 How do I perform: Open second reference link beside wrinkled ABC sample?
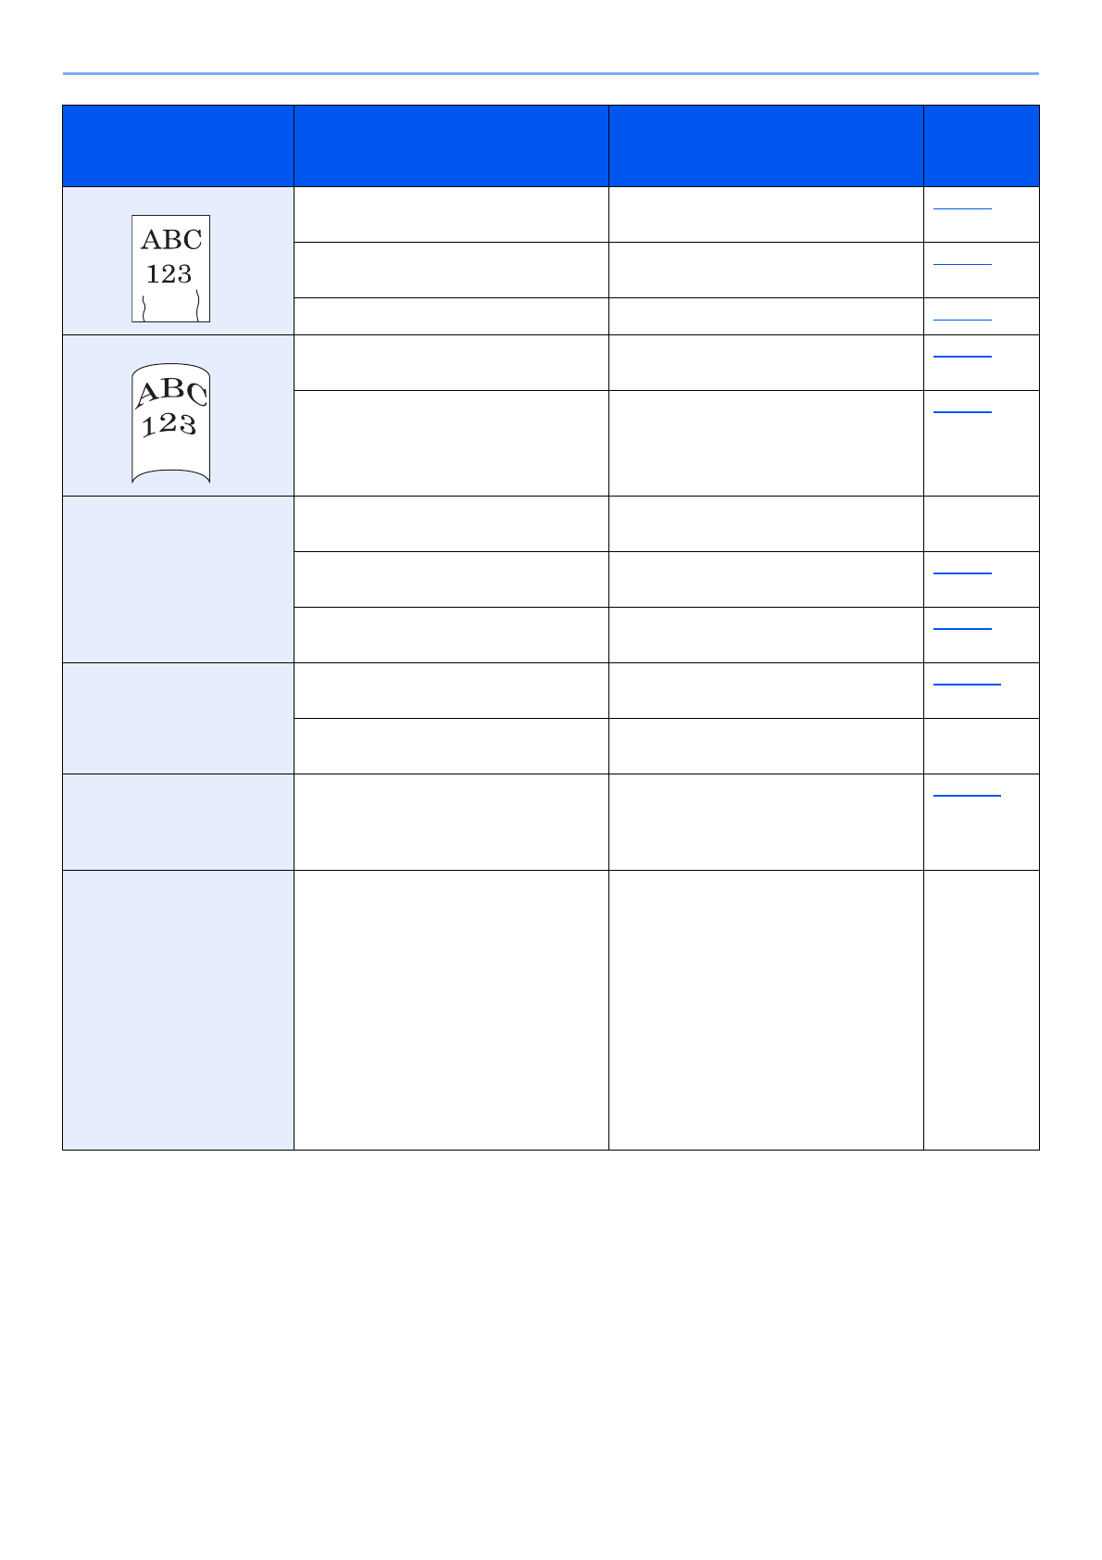[x=962, y=264]
